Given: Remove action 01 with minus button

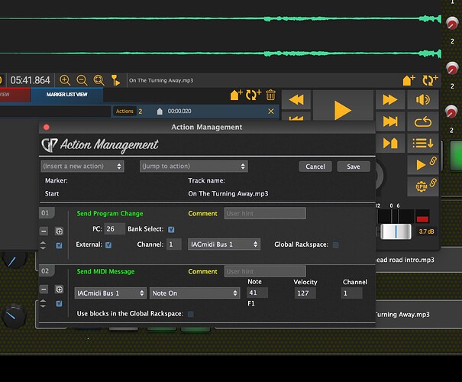Looking at the screenshot, I should [44, 231].
